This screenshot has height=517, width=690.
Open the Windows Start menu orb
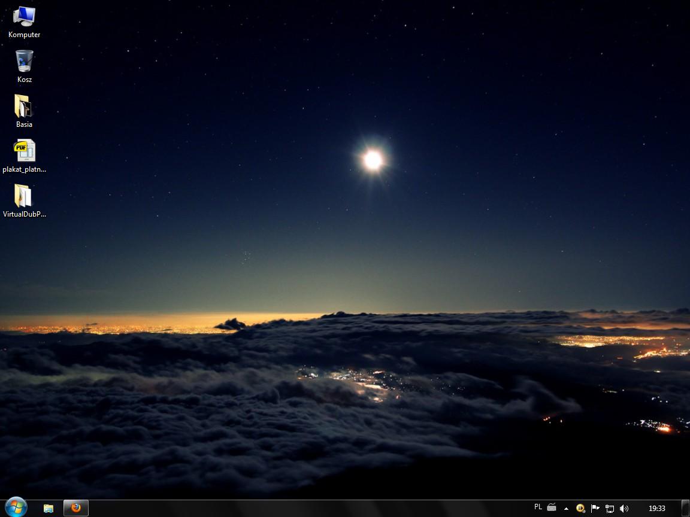15,507
